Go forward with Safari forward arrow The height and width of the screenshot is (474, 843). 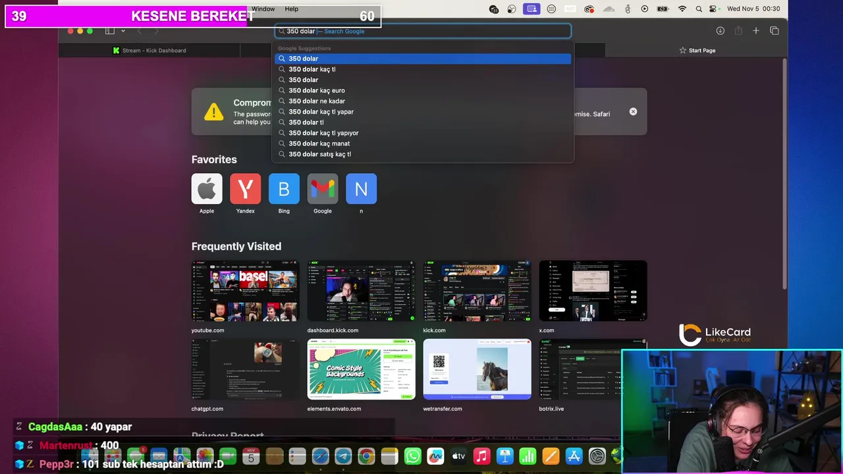[x=156, y=31]
